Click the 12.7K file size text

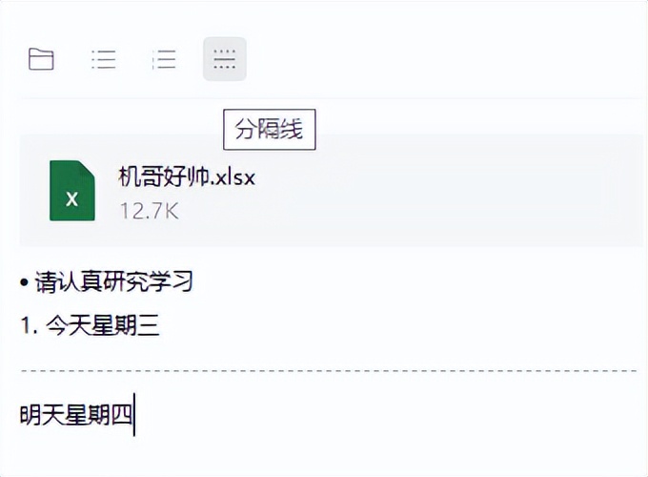click(x=150, y=211)
